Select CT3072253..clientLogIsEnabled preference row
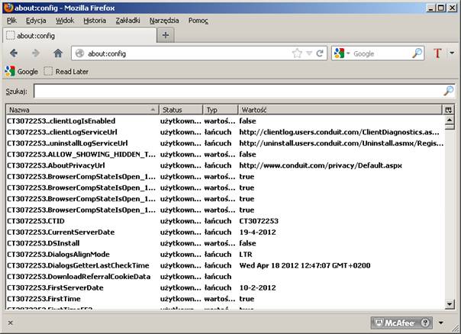 pos(225,121)
